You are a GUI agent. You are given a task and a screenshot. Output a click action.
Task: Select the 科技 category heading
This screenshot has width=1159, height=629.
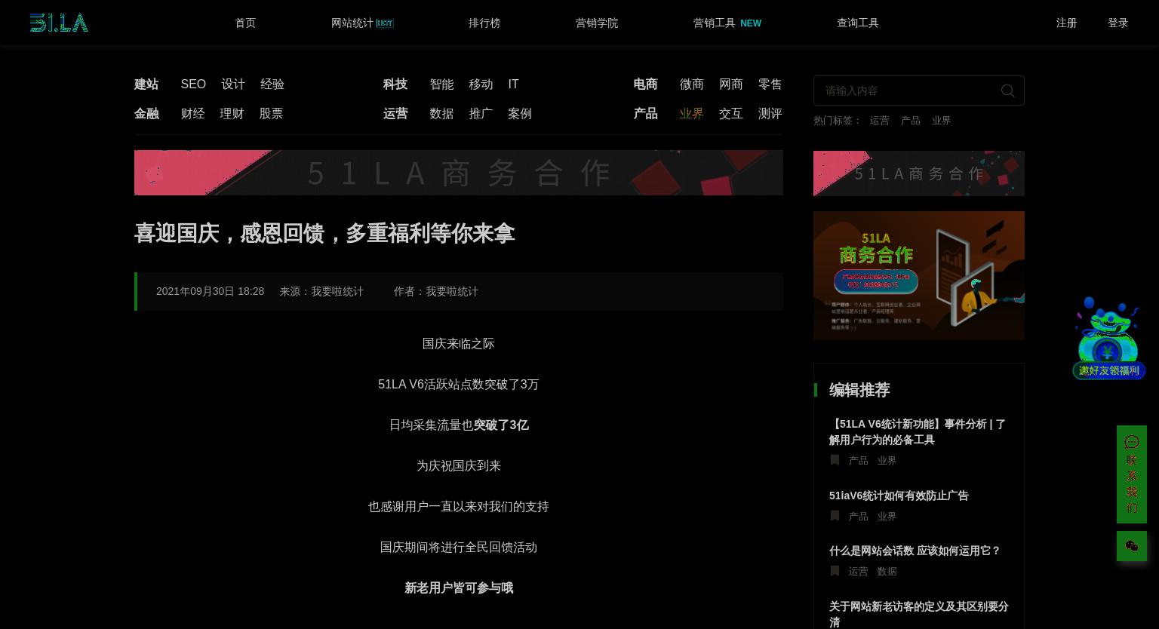(395, 84)
